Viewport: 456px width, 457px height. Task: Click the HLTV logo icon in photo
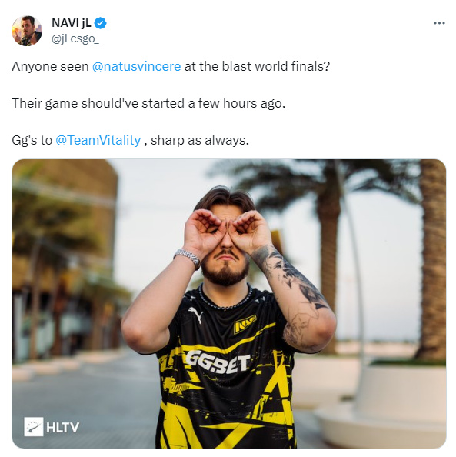coord(34,427)
